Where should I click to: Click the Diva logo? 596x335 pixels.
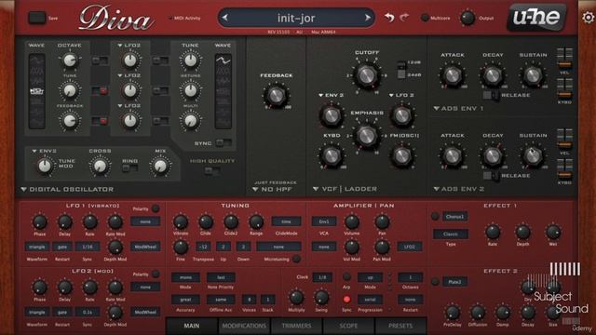pos(115,19)
